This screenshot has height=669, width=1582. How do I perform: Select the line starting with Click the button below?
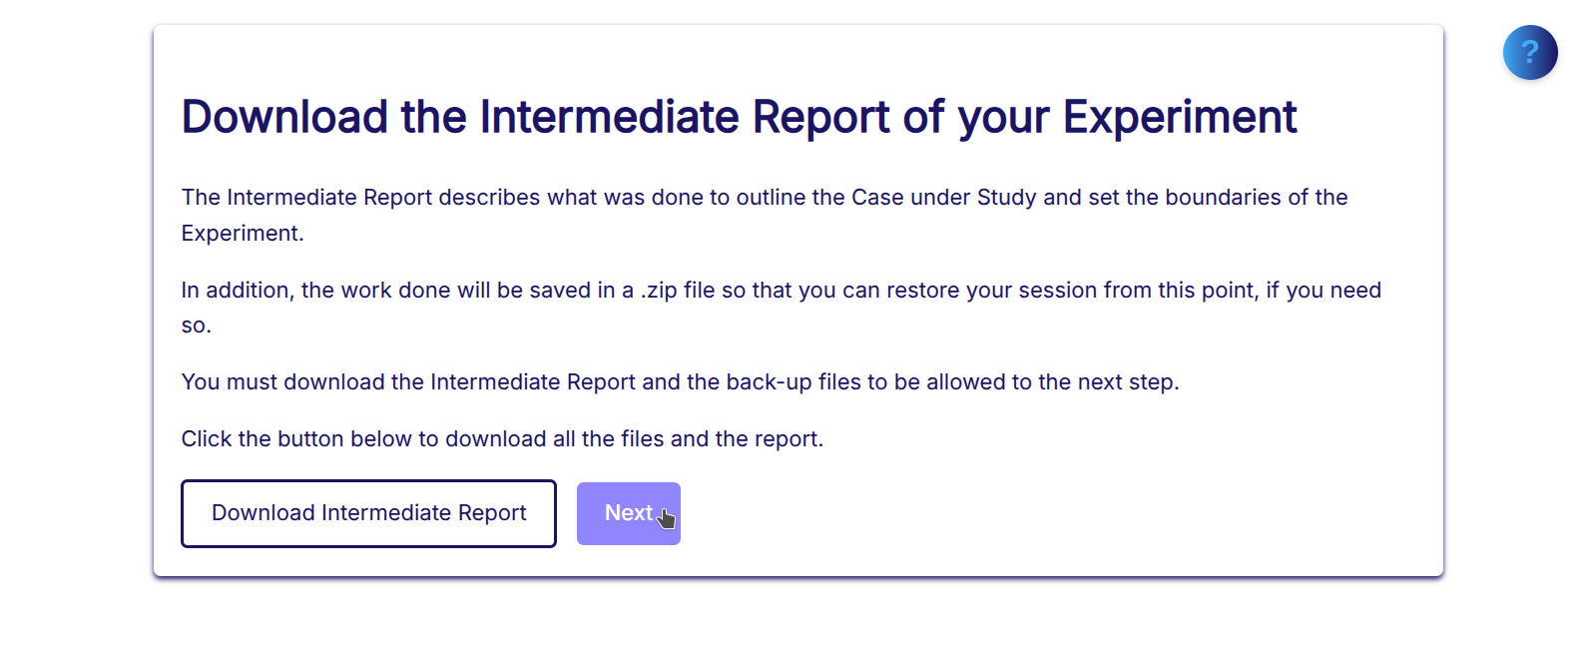[502, 438]
